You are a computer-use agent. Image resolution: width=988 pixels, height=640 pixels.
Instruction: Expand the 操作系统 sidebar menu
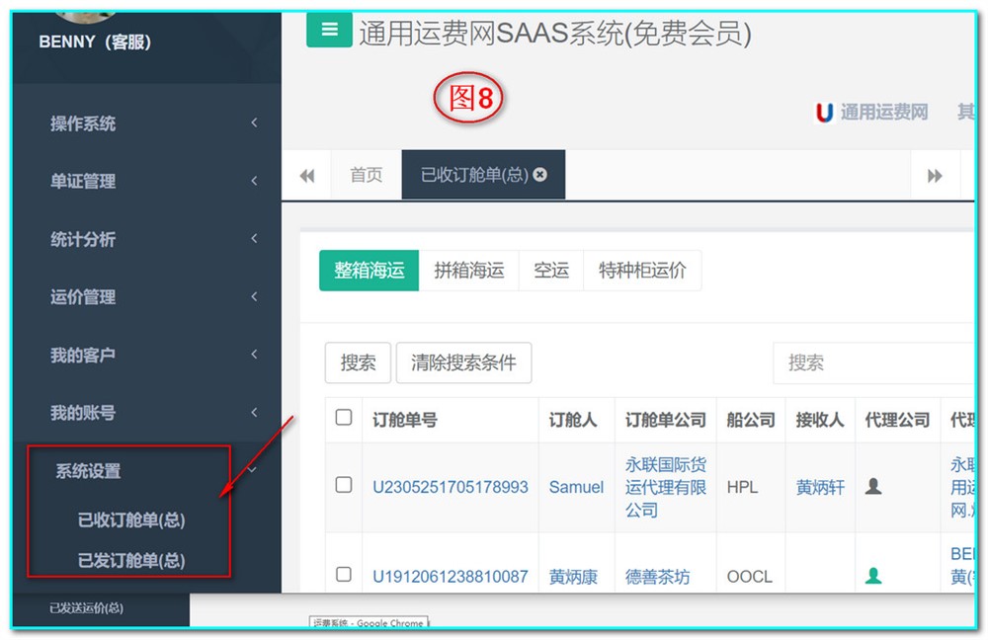coord(148,123)
